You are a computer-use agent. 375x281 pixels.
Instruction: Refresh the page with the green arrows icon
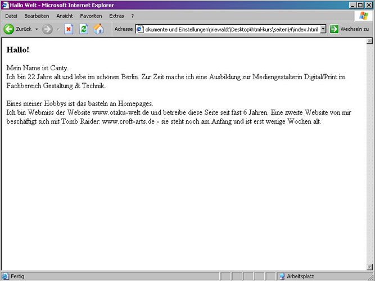click(84, 29)
